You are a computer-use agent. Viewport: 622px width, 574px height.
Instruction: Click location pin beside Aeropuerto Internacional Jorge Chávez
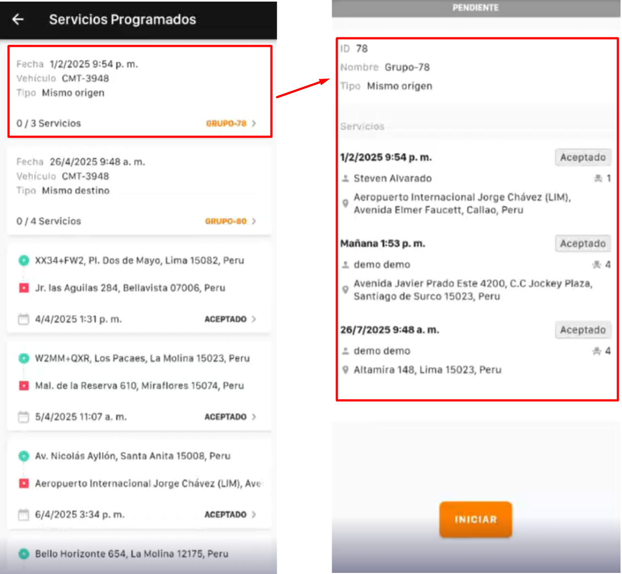click(x=345, y=204)
